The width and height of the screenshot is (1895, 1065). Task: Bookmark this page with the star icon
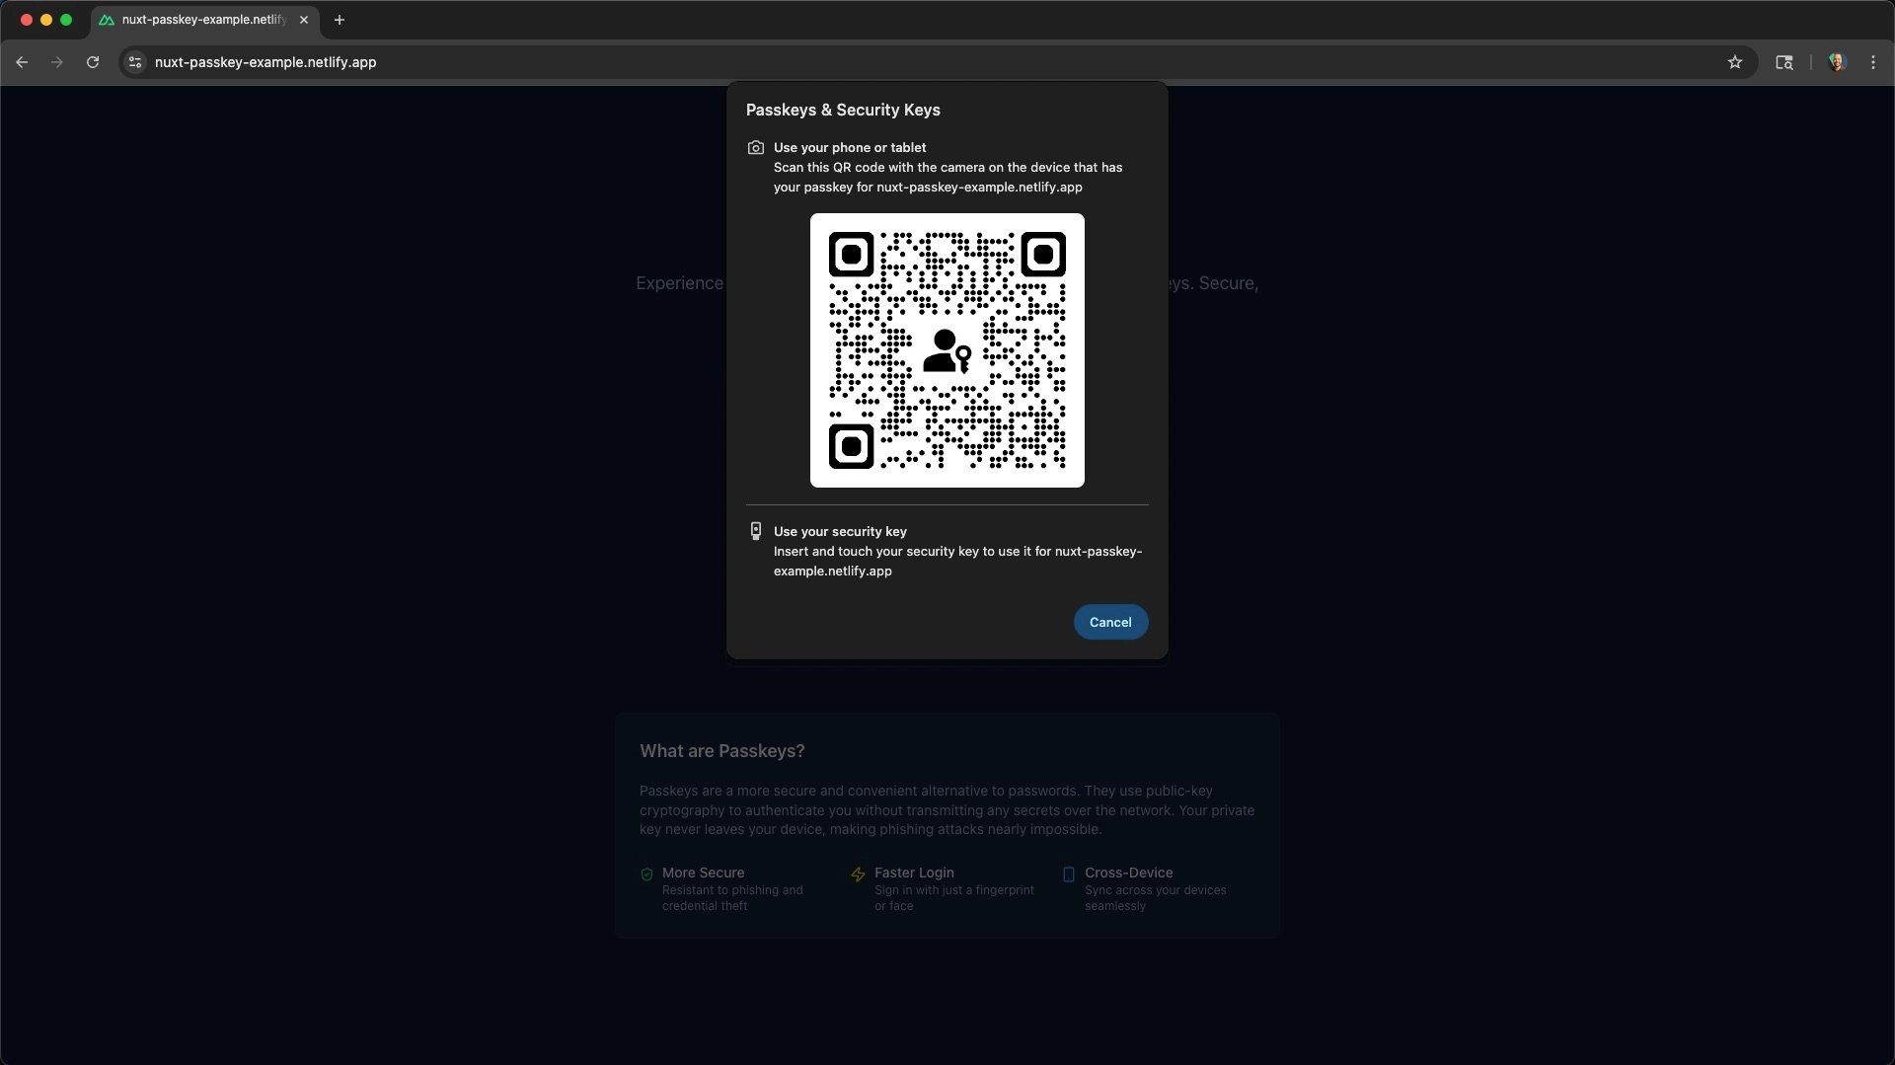pos(1735,62)
